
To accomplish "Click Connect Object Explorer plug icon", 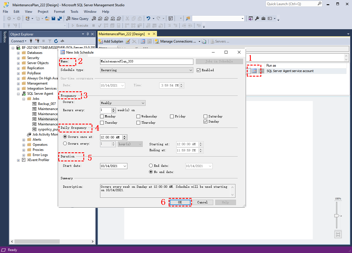I will pyautogui.click(x=31, y=41).
